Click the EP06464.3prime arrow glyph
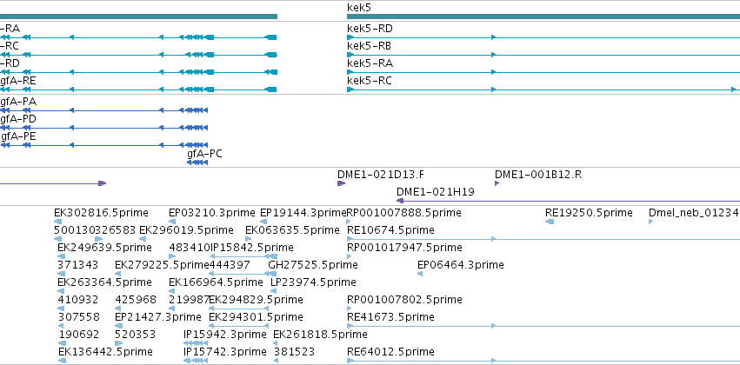The width and height of the screenshot is (740, 365). pyautogui.click(x=420, y=274)
